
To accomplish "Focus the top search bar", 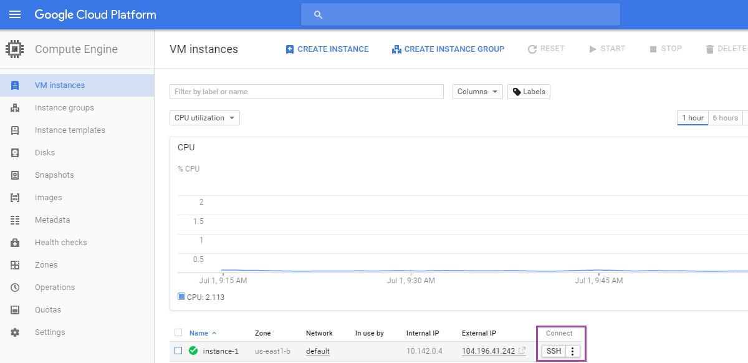I will pyautogui.click(x=461, y=14).
